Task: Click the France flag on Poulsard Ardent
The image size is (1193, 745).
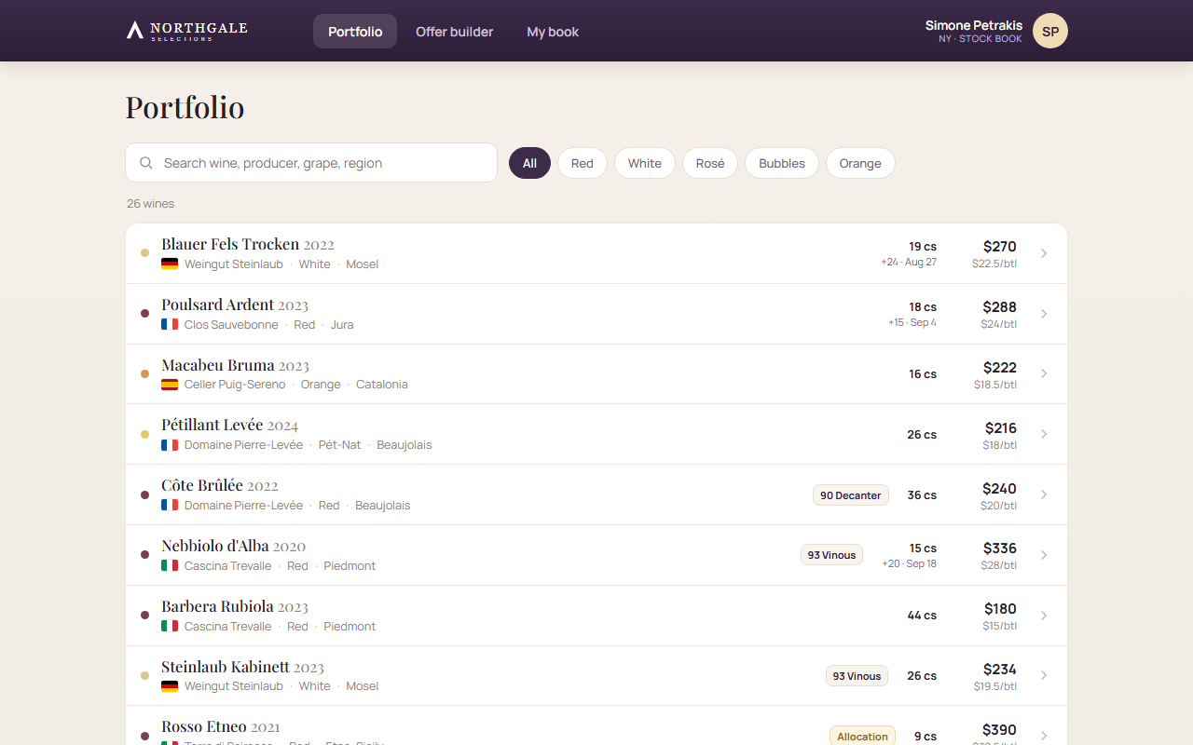Action: 170,325
